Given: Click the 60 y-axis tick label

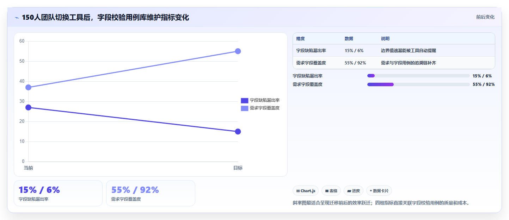Looking at the screenshot, I should [x=22, y=41].
